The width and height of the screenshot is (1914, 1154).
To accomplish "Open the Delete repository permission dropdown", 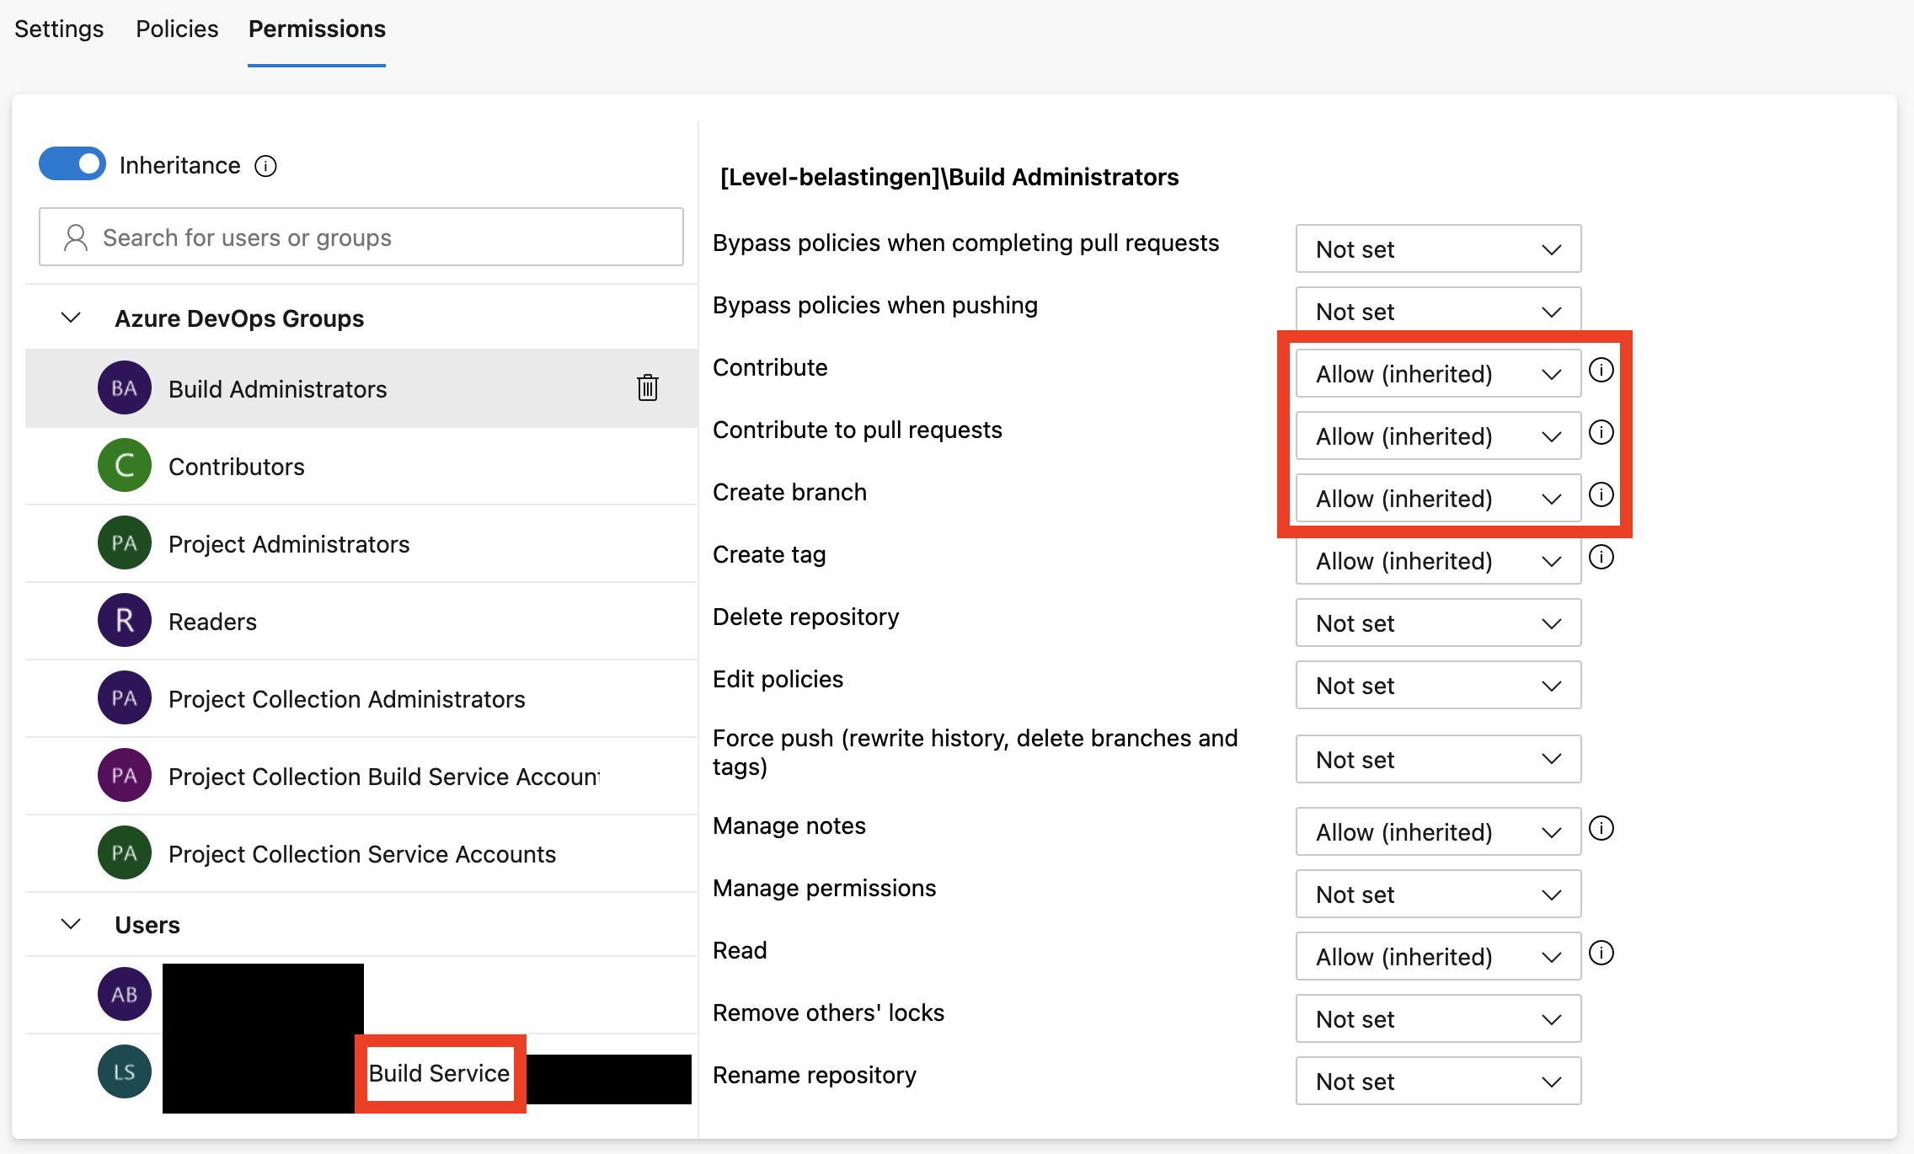I will pyautogui.click(x=1437, y=623).
